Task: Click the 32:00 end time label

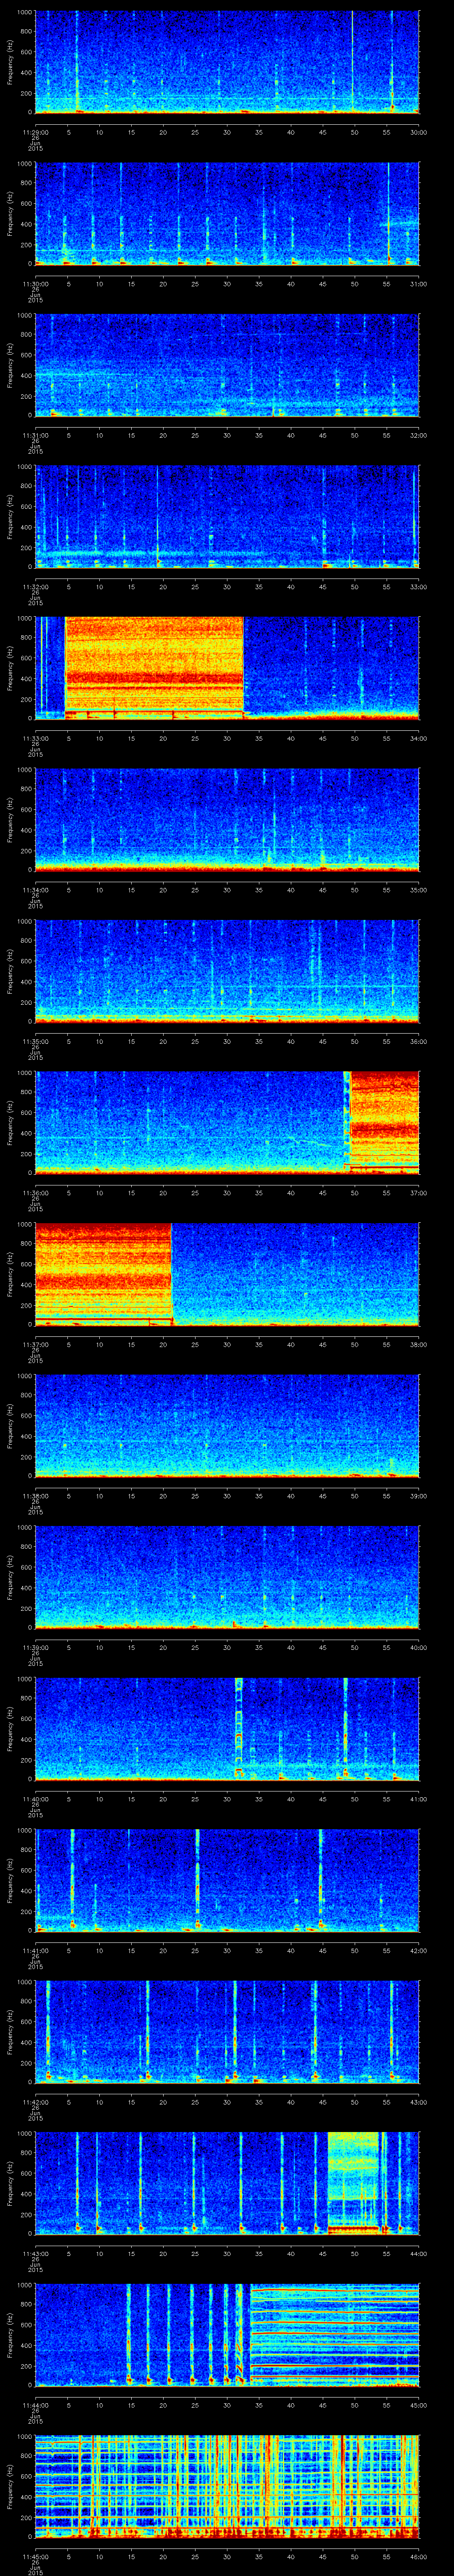Action: pyautogui.click(x=418, y=435)
